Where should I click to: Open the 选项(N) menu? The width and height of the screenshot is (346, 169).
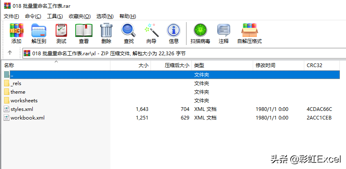pyautogui.click(x=105, y=16)
